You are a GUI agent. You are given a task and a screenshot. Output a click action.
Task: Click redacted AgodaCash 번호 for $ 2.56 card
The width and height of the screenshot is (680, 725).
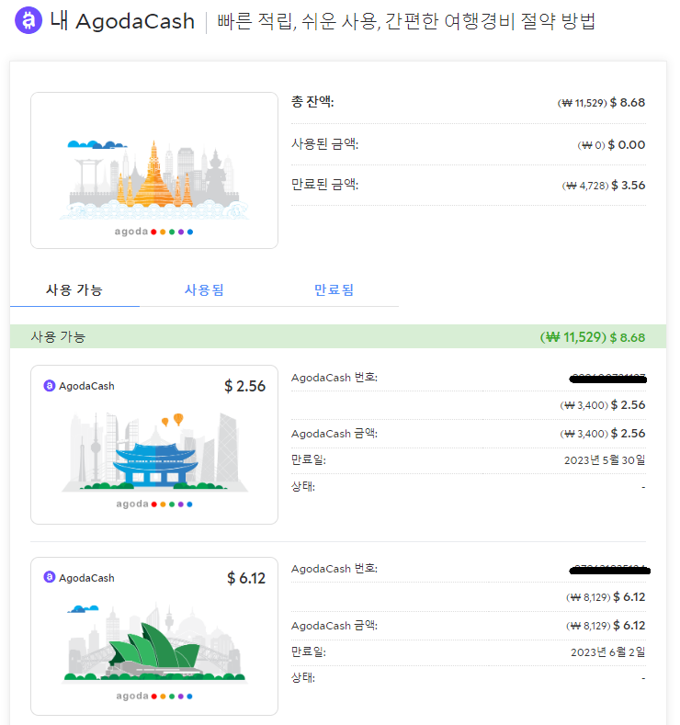pos(608,379)
